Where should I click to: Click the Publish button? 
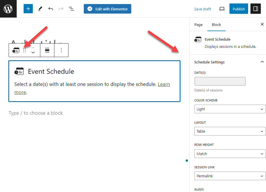239,9
